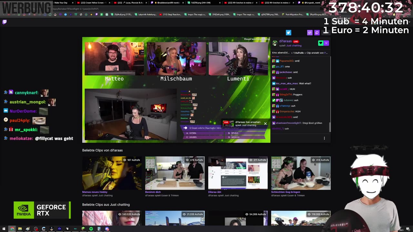Select chat user 'shadowofmoonlight1' in clip chat

tap(288, 123)
